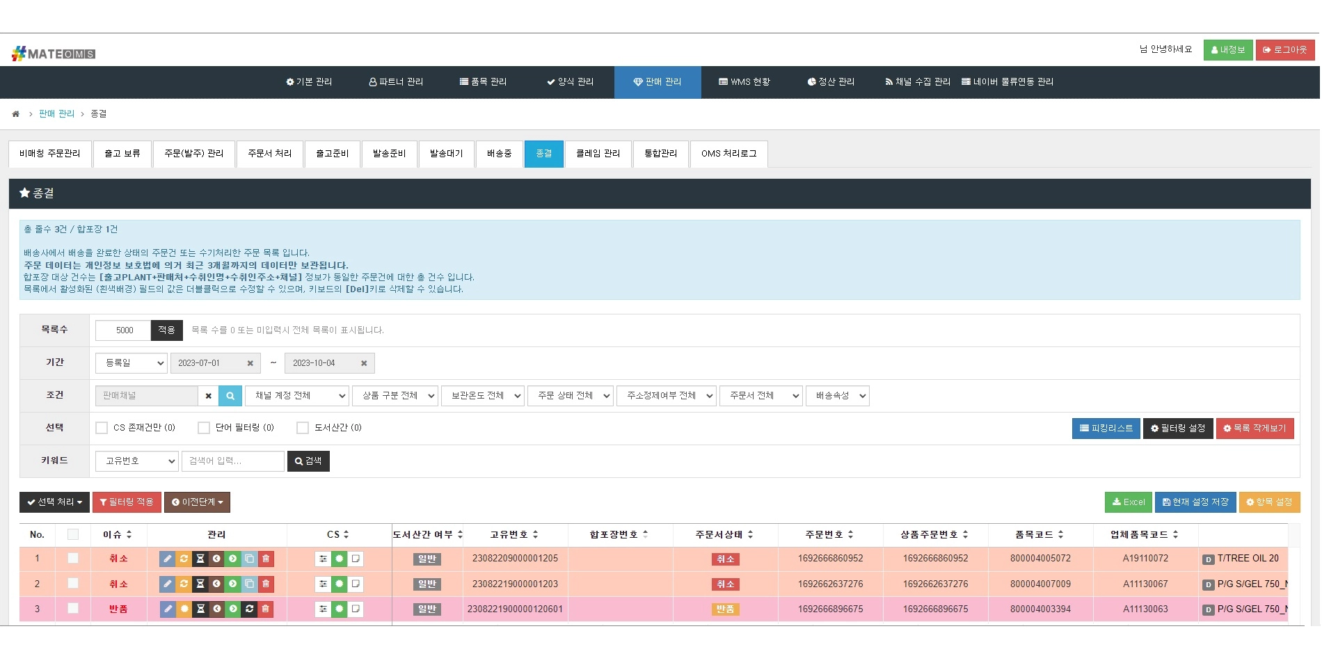Clear the start date 2023-07-01
Image resolution: width=1322 pixels, height=663 pixels.
pos(250,363)
